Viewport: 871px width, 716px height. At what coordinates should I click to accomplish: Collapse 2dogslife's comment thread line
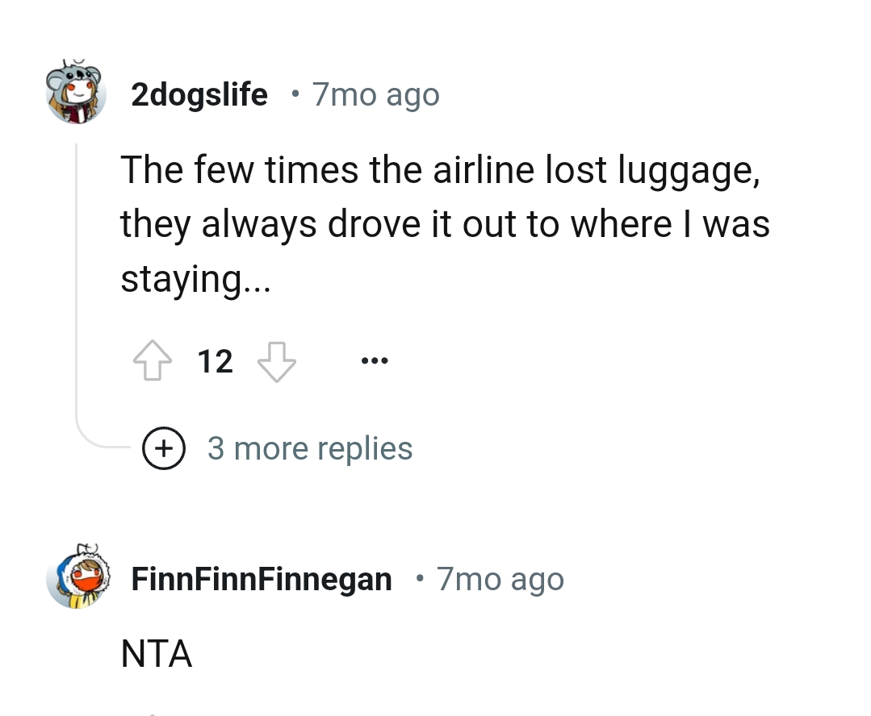76,266
